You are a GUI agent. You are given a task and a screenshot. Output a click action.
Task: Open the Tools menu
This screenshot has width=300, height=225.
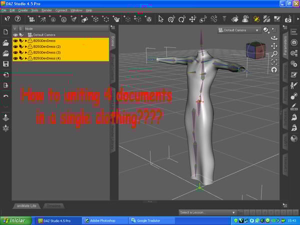(x=34, y=10)
